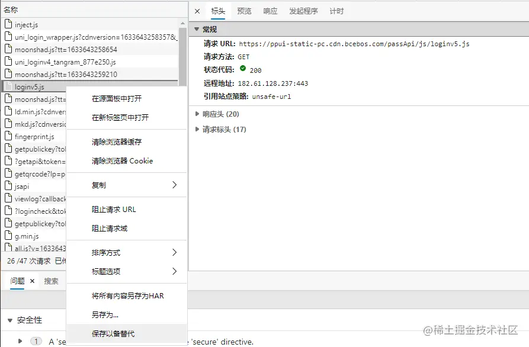Click file icon of getqrcode?lp= row
The image size is (529, 347).
8,173
